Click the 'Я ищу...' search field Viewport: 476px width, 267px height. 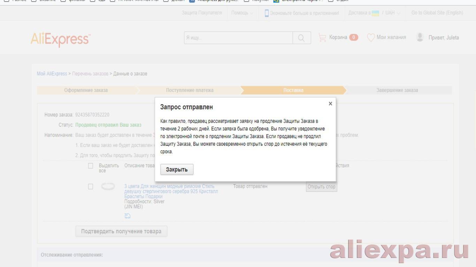(x=238, y=38)
